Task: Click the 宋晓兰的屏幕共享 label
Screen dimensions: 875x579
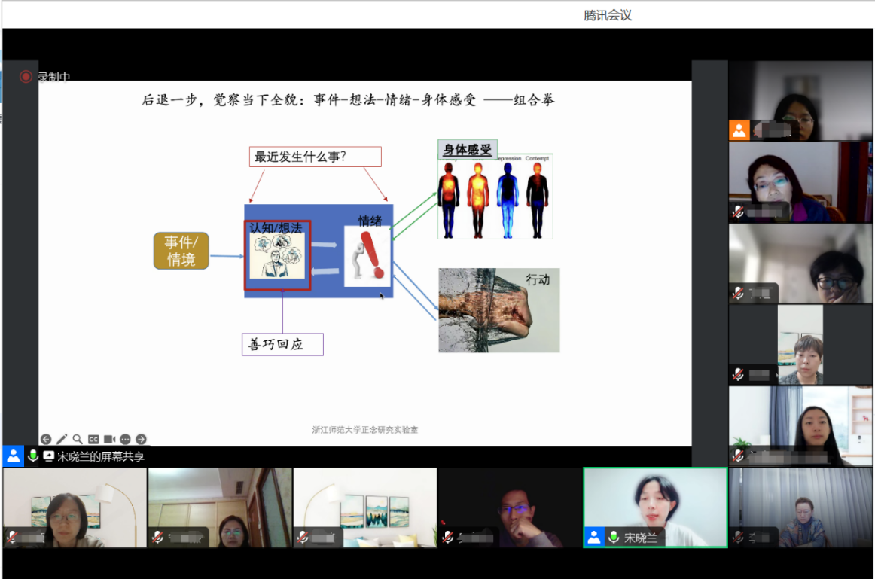Action: click(101, 456)
